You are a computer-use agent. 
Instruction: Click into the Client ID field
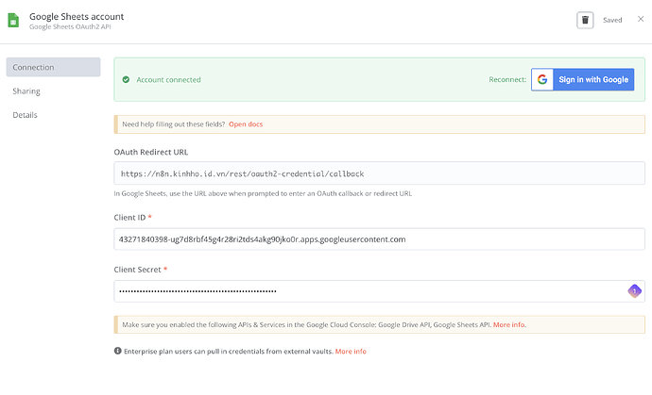[379, 239]
